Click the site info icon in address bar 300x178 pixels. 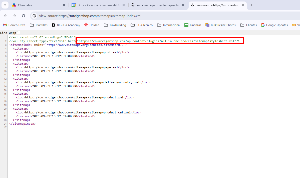point(35,16)
